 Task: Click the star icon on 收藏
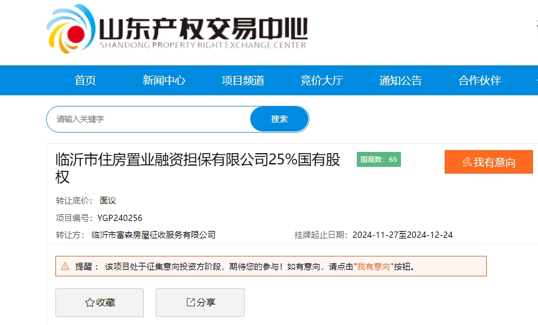(90, 303)
